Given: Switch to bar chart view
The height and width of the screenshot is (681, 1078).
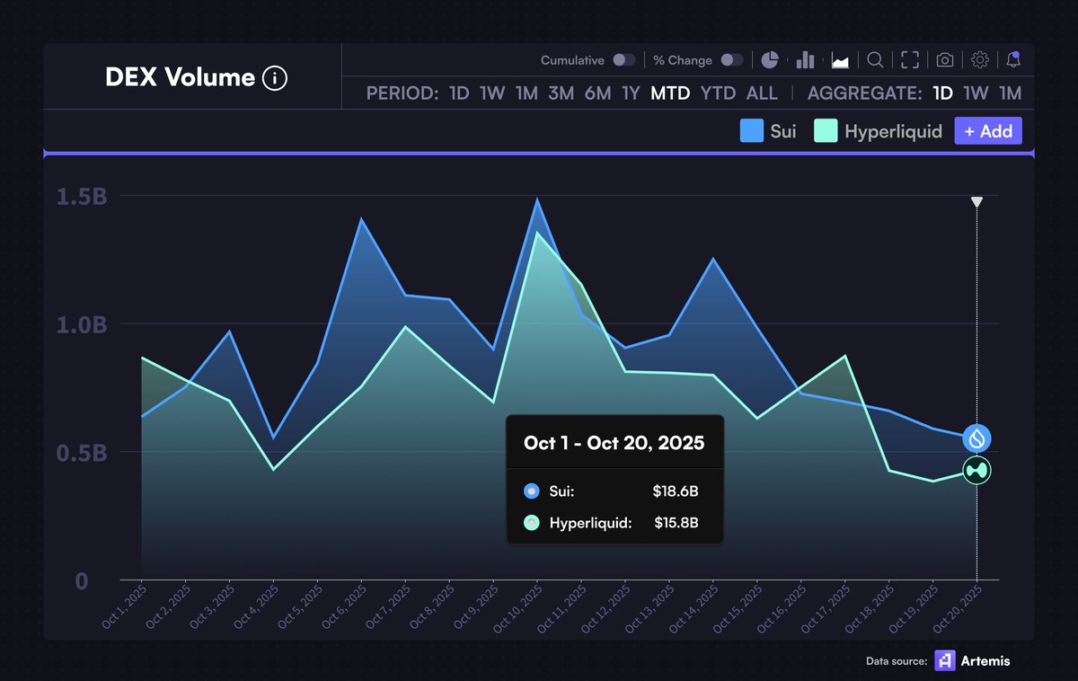Looking at the screenshot, I should [805, 60].
